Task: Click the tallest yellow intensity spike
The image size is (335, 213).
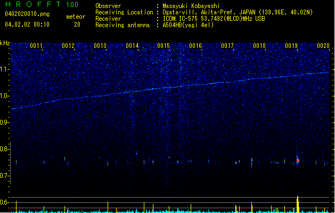Action: tap(298, 204)
